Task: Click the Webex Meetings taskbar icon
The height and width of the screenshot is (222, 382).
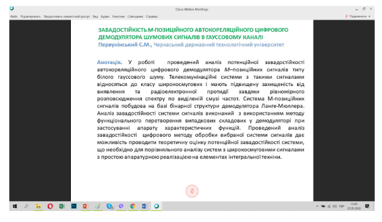Action: (156, 206)
